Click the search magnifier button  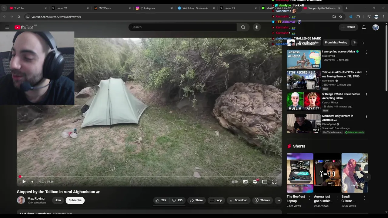pos(243,27)
